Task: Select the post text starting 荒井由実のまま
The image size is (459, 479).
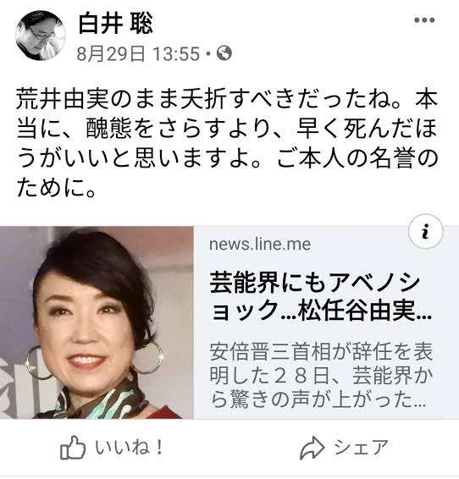Action: pyautogui.click(x=227, y=144)
